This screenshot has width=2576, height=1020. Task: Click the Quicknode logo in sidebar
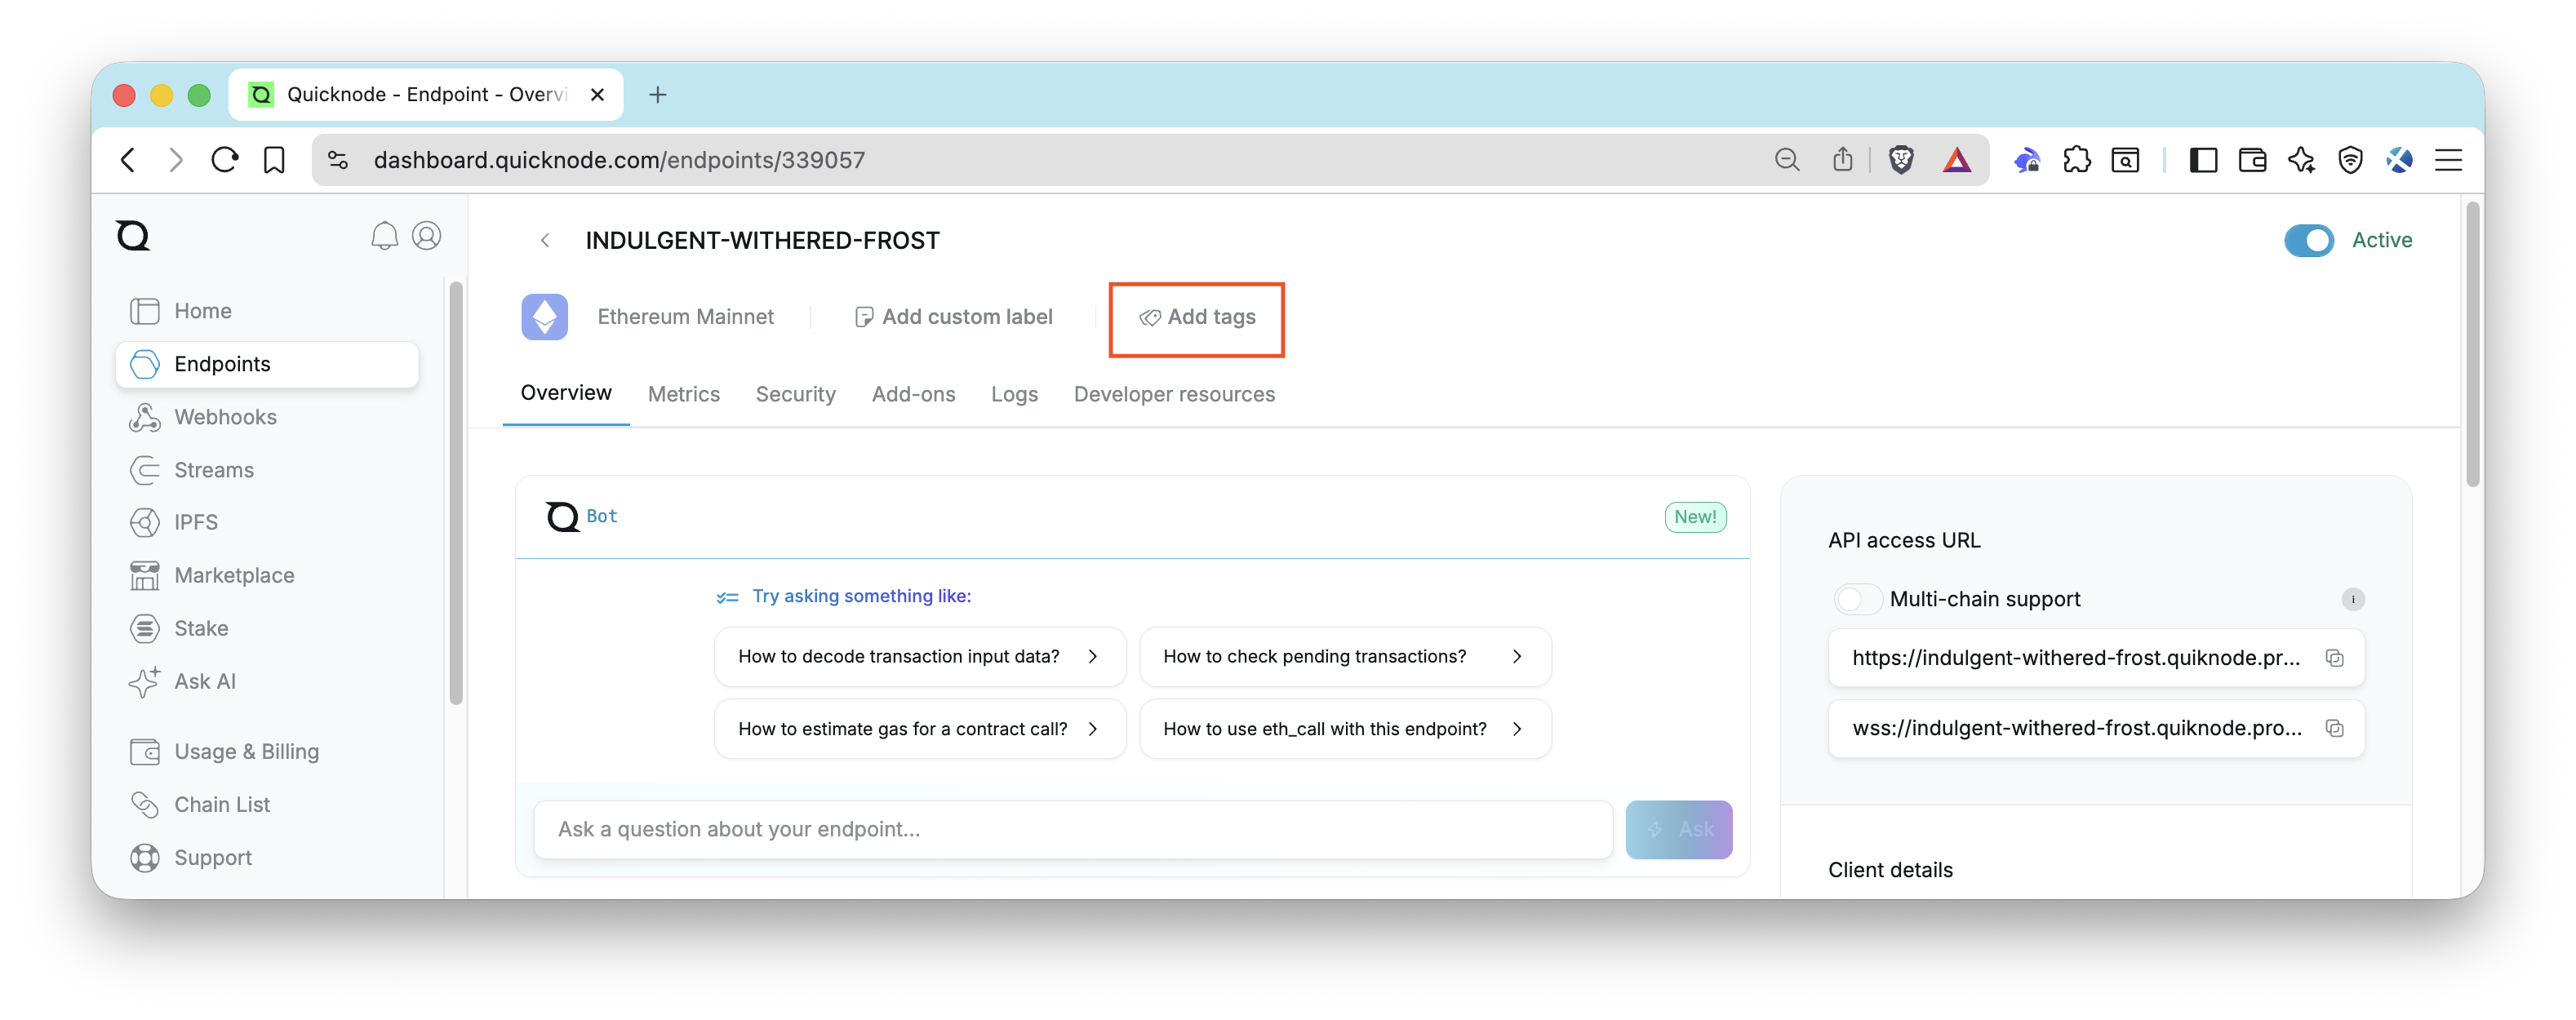click(x=133, y=236)
